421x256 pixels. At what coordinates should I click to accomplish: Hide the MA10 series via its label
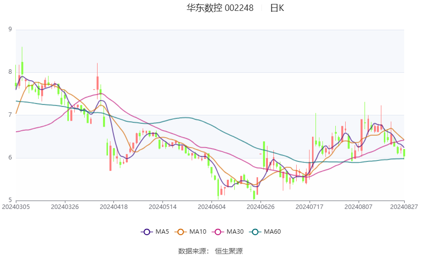pos(198,232)
